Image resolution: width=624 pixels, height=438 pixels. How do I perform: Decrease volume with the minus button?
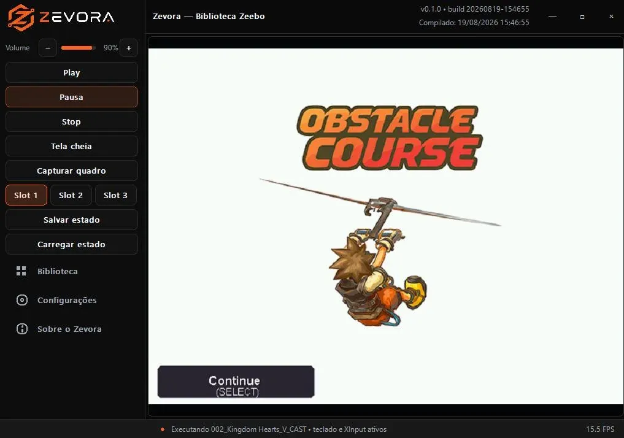(48, 48)
